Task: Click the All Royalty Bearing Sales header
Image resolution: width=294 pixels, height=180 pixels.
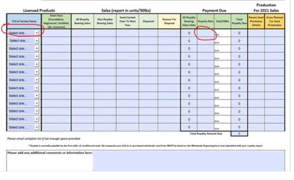Action: 83,21
